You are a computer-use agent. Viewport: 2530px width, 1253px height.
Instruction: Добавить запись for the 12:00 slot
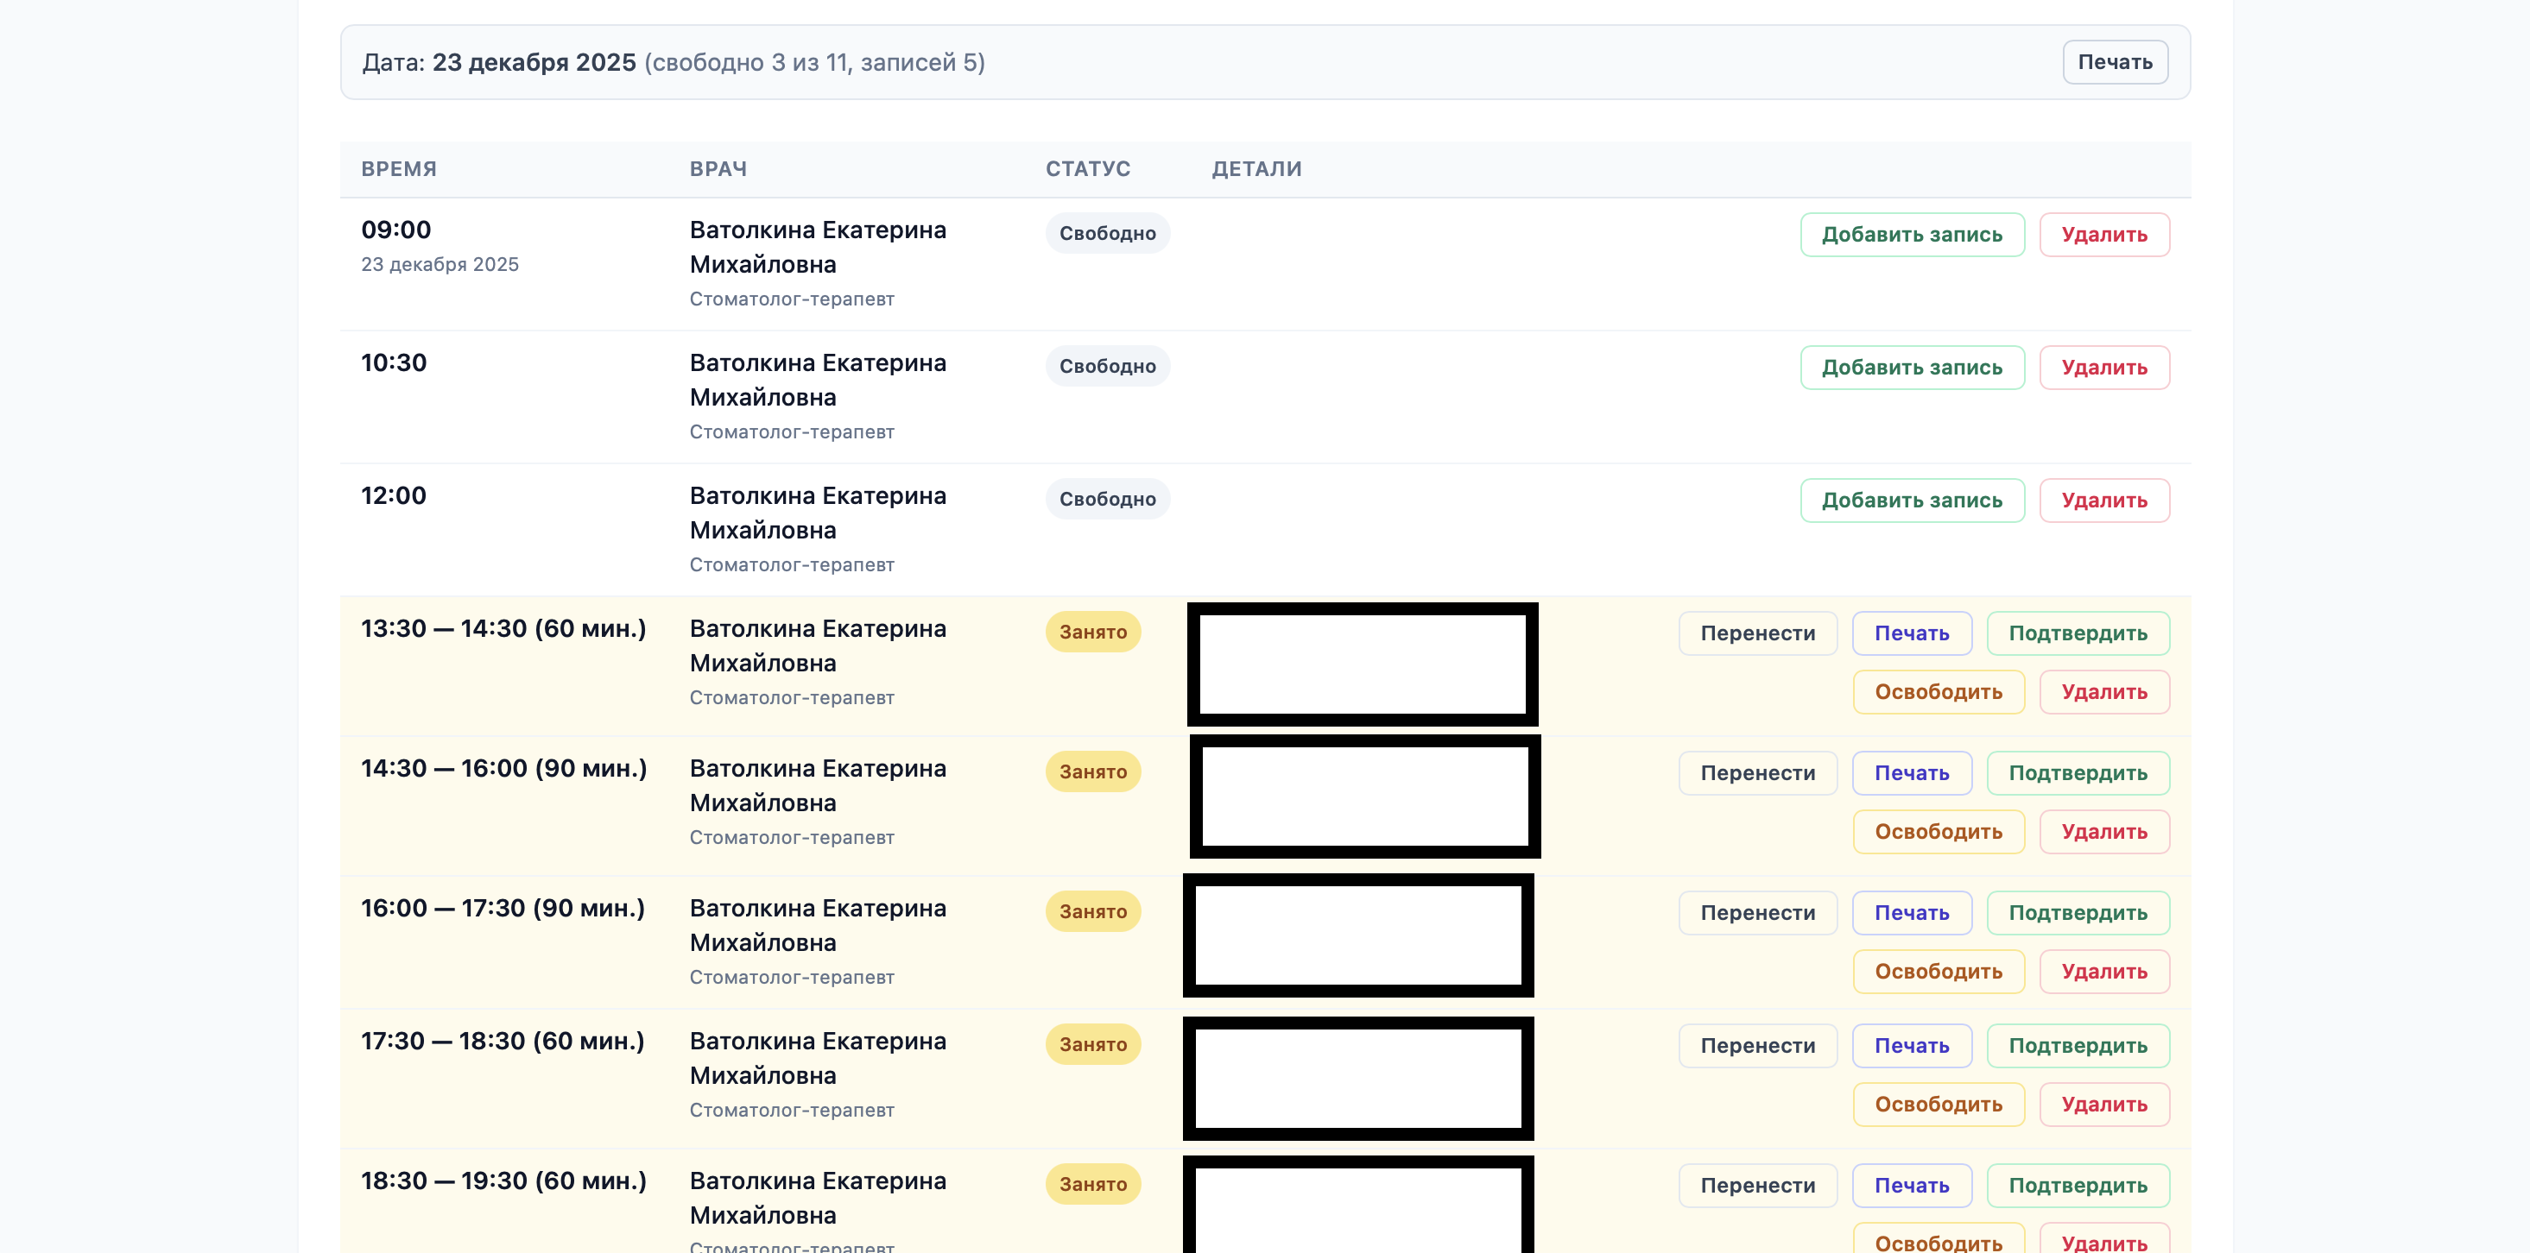[x=1911, y=501]
